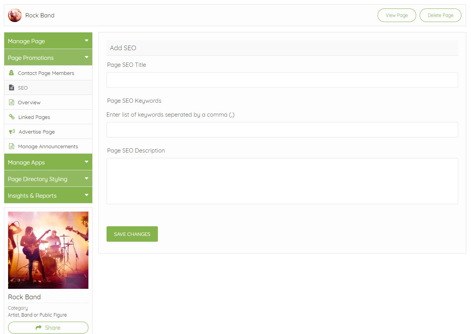The image size is (471, 334).
Task: Click the View Page button
Action: coord(396,15)
